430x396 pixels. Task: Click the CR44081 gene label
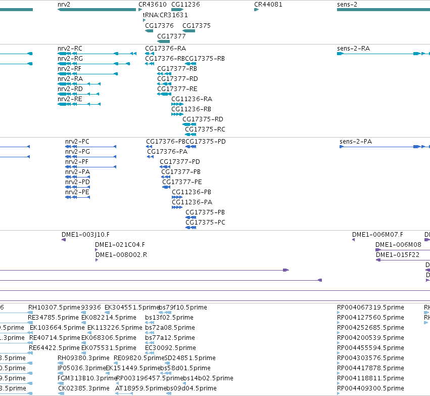268,5
